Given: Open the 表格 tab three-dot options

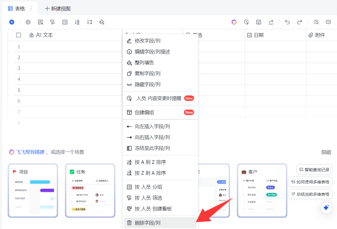Looking at the screenshot, I should coord(31,8).
